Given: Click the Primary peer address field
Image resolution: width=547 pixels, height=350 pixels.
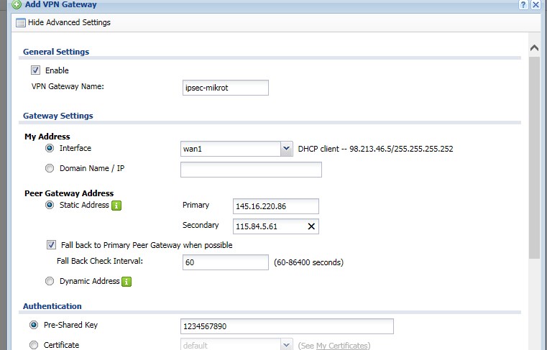Looking at the screenshot, I should point(275,206).
